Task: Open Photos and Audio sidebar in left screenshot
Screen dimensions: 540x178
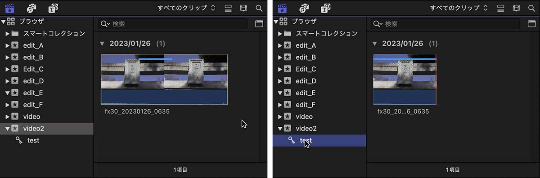Action: point(31,8)
